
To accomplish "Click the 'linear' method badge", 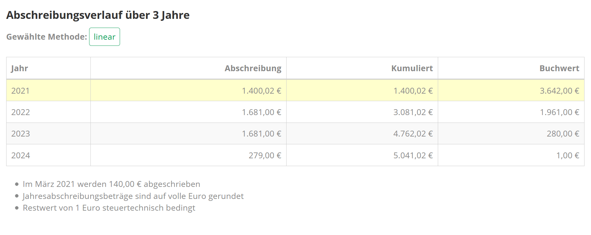I will coord(104,37).
